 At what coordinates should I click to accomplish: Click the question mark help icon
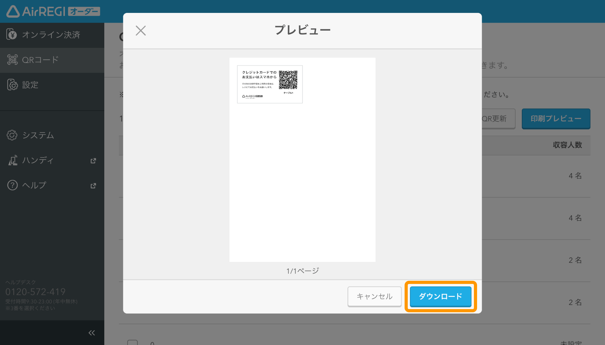(x=12, y=185)
